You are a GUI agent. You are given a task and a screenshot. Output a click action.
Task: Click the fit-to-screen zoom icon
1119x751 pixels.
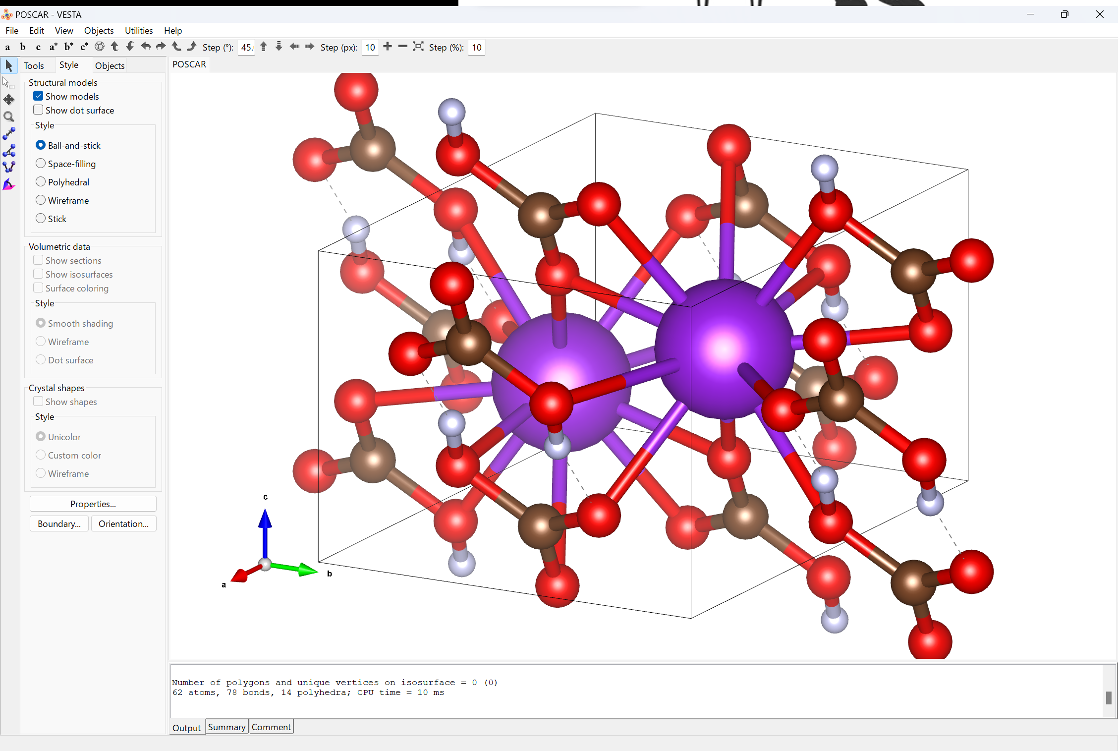[x=418, y=47]
